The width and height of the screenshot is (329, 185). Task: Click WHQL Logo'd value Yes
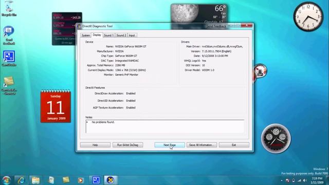[x=204, y=61]
